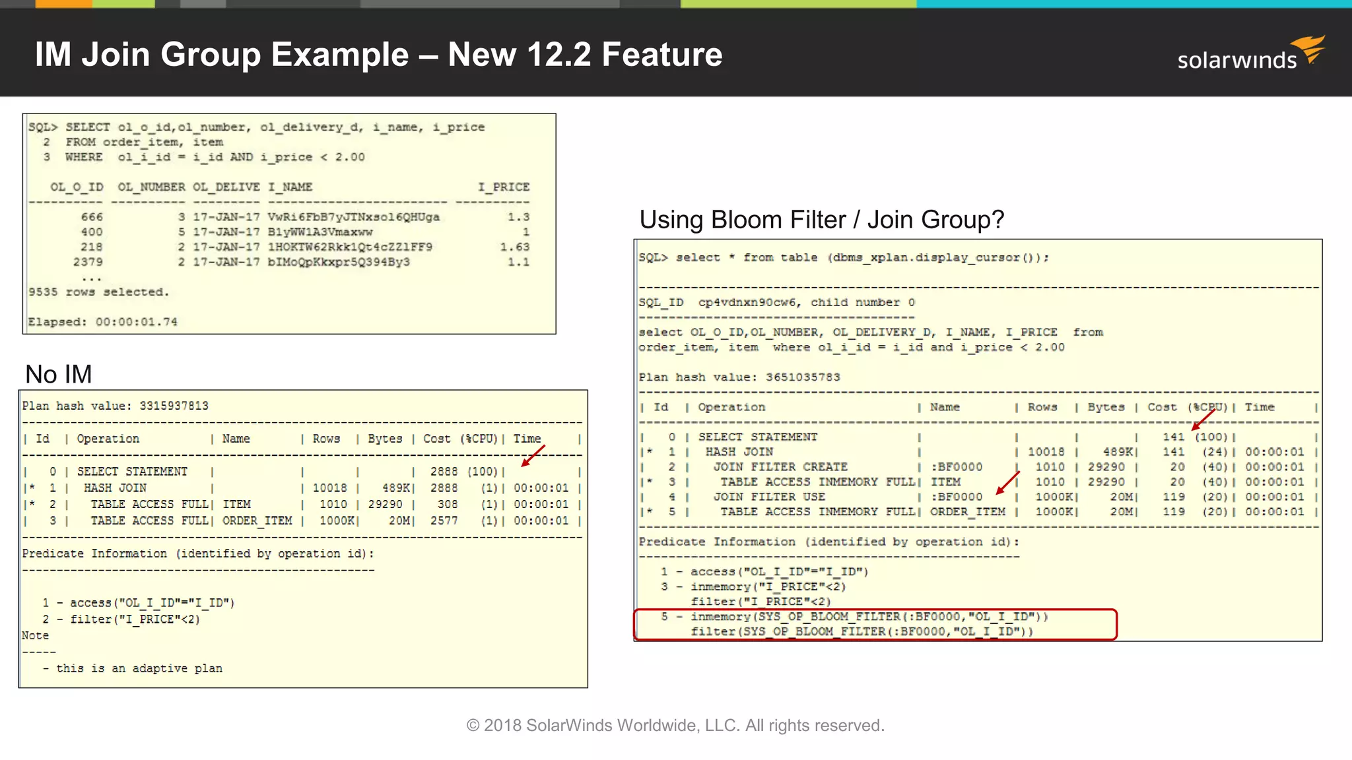Click '9535 rows selected.' text
Image resolution: width=1352 pixels, height=760 pixels.
(98, 292)
